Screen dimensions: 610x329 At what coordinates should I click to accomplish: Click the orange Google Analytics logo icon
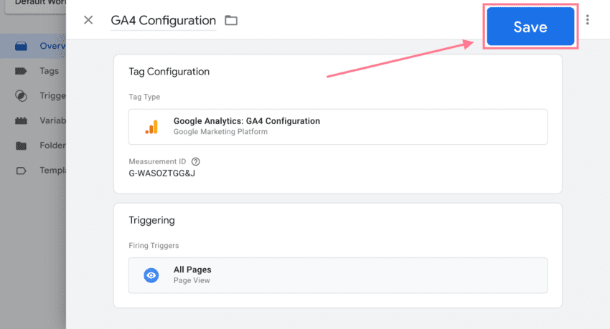coord(151,127)
